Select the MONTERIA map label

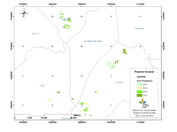pos(139,29)
